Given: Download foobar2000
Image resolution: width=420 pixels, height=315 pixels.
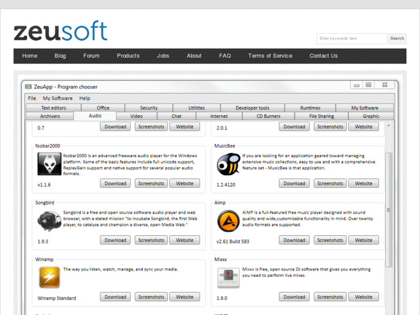Looking at the screenshot, I should (x=115, y=183).
